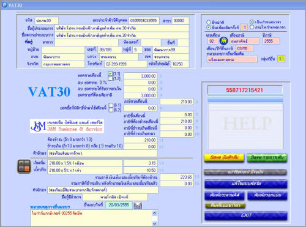Image resolution: width=306 pixels, height=227 pixels.
Task: Click the pink additional filing reason field
Action: coord(232,59)
